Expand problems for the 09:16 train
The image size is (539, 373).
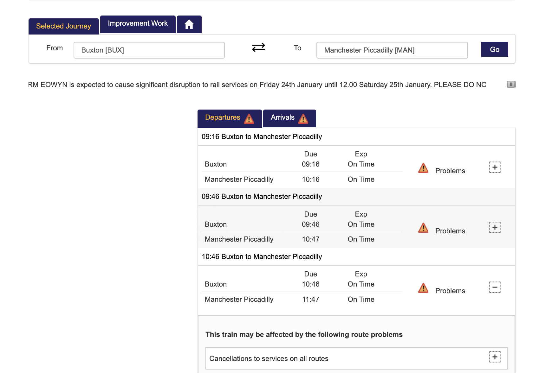click(x=495, y=167)
